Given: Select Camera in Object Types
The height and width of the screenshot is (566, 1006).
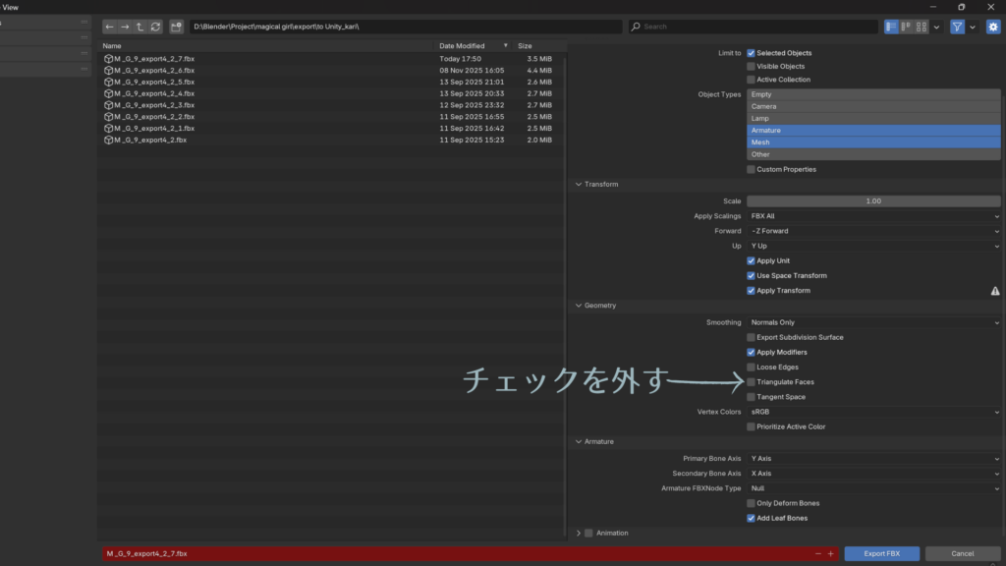Looking at the screenshot, I should tap(872, 106).
